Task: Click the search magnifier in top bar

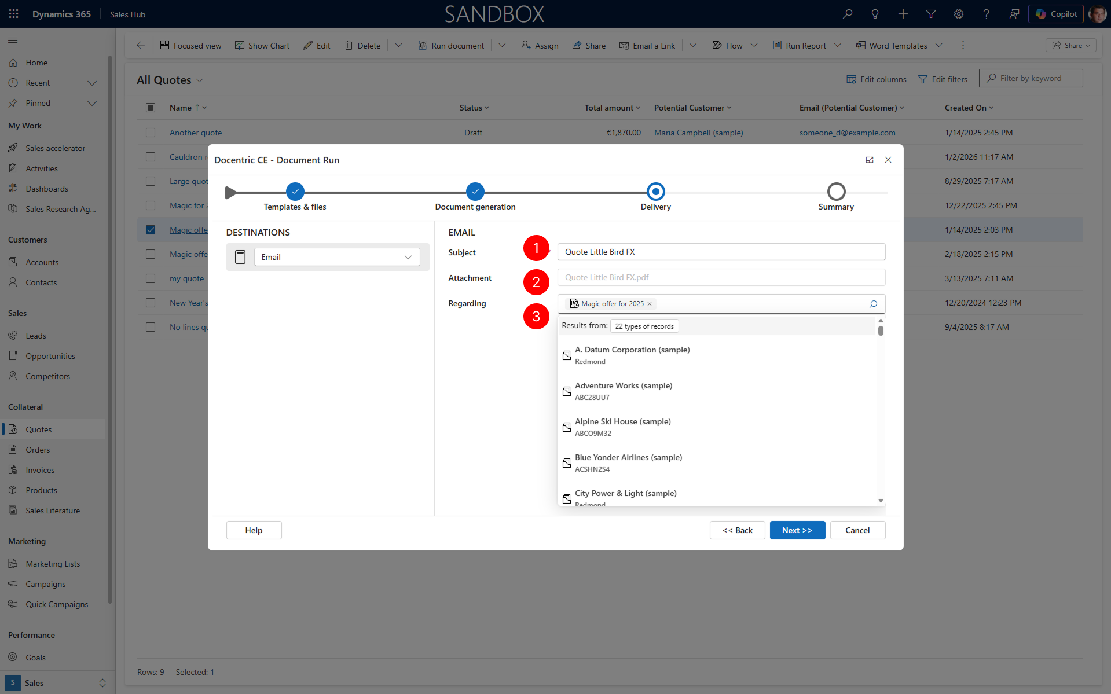Action: (848, 14)
